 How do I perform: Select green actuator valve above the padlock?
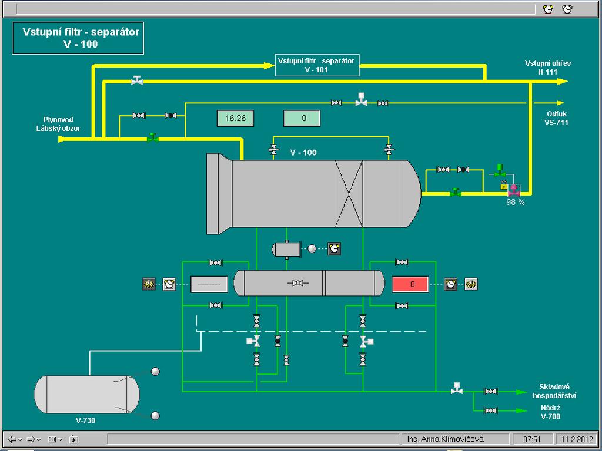point(500,171)
